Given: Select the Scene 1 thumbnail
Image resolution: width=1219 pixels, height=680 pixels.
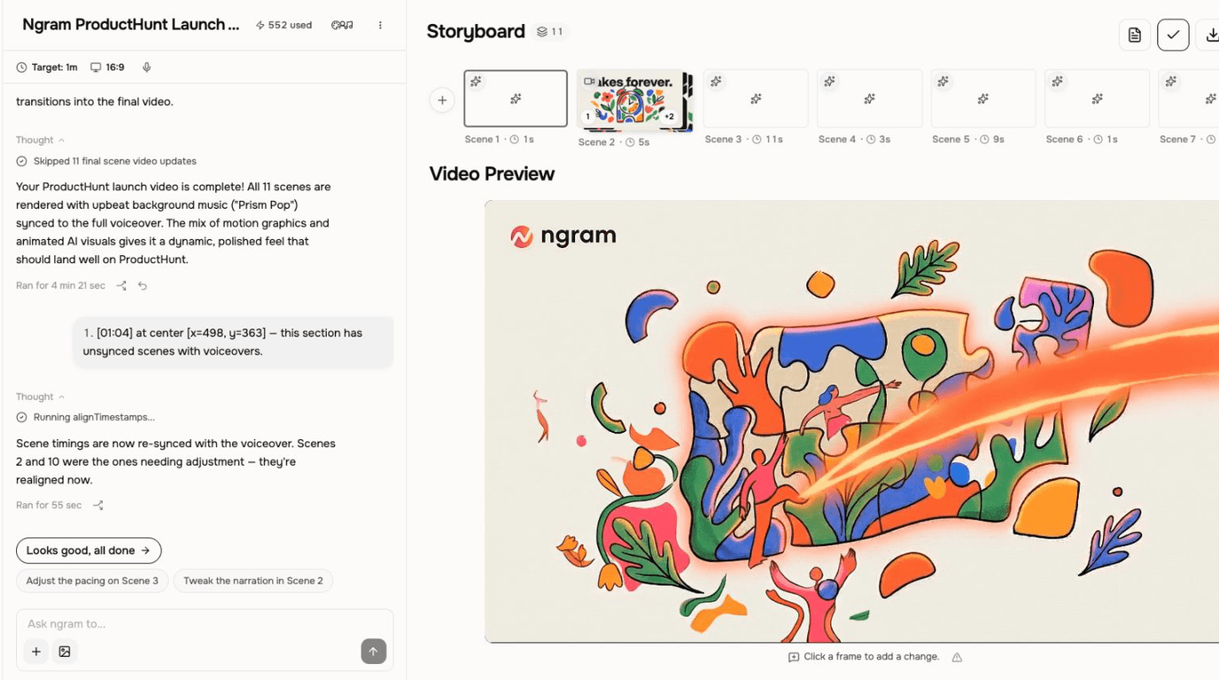Looking at the screenshot, I should coord(516,98).
